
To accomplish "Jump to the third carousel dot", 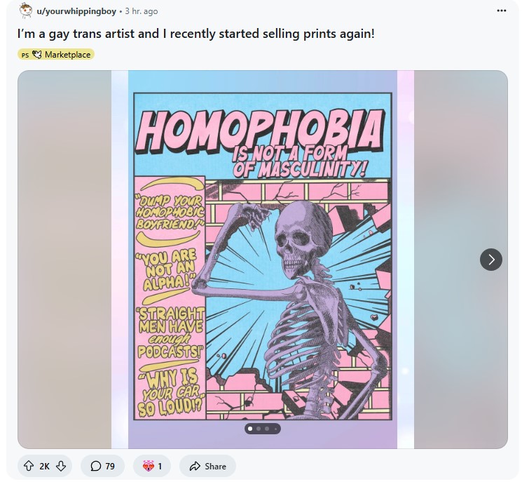I will tap(267, 429).
